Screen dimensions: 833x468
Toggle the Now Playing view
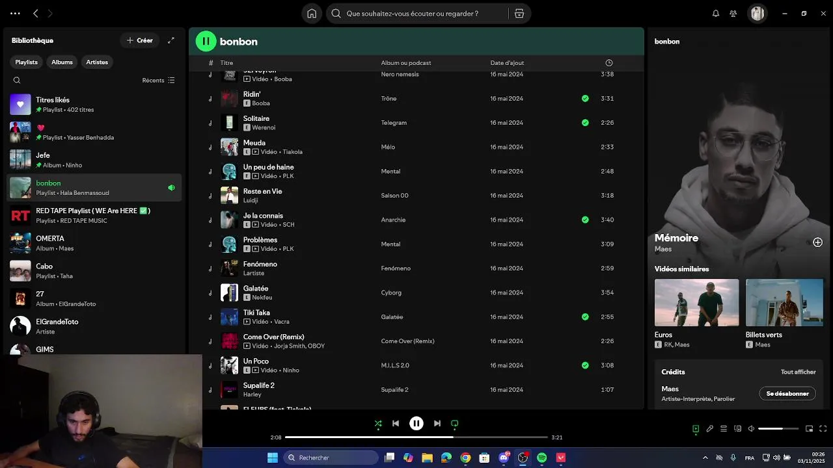[696, 429]
